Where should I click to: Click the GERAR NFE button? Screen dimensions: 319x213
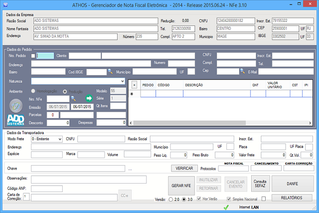click(x=181, y=186)
